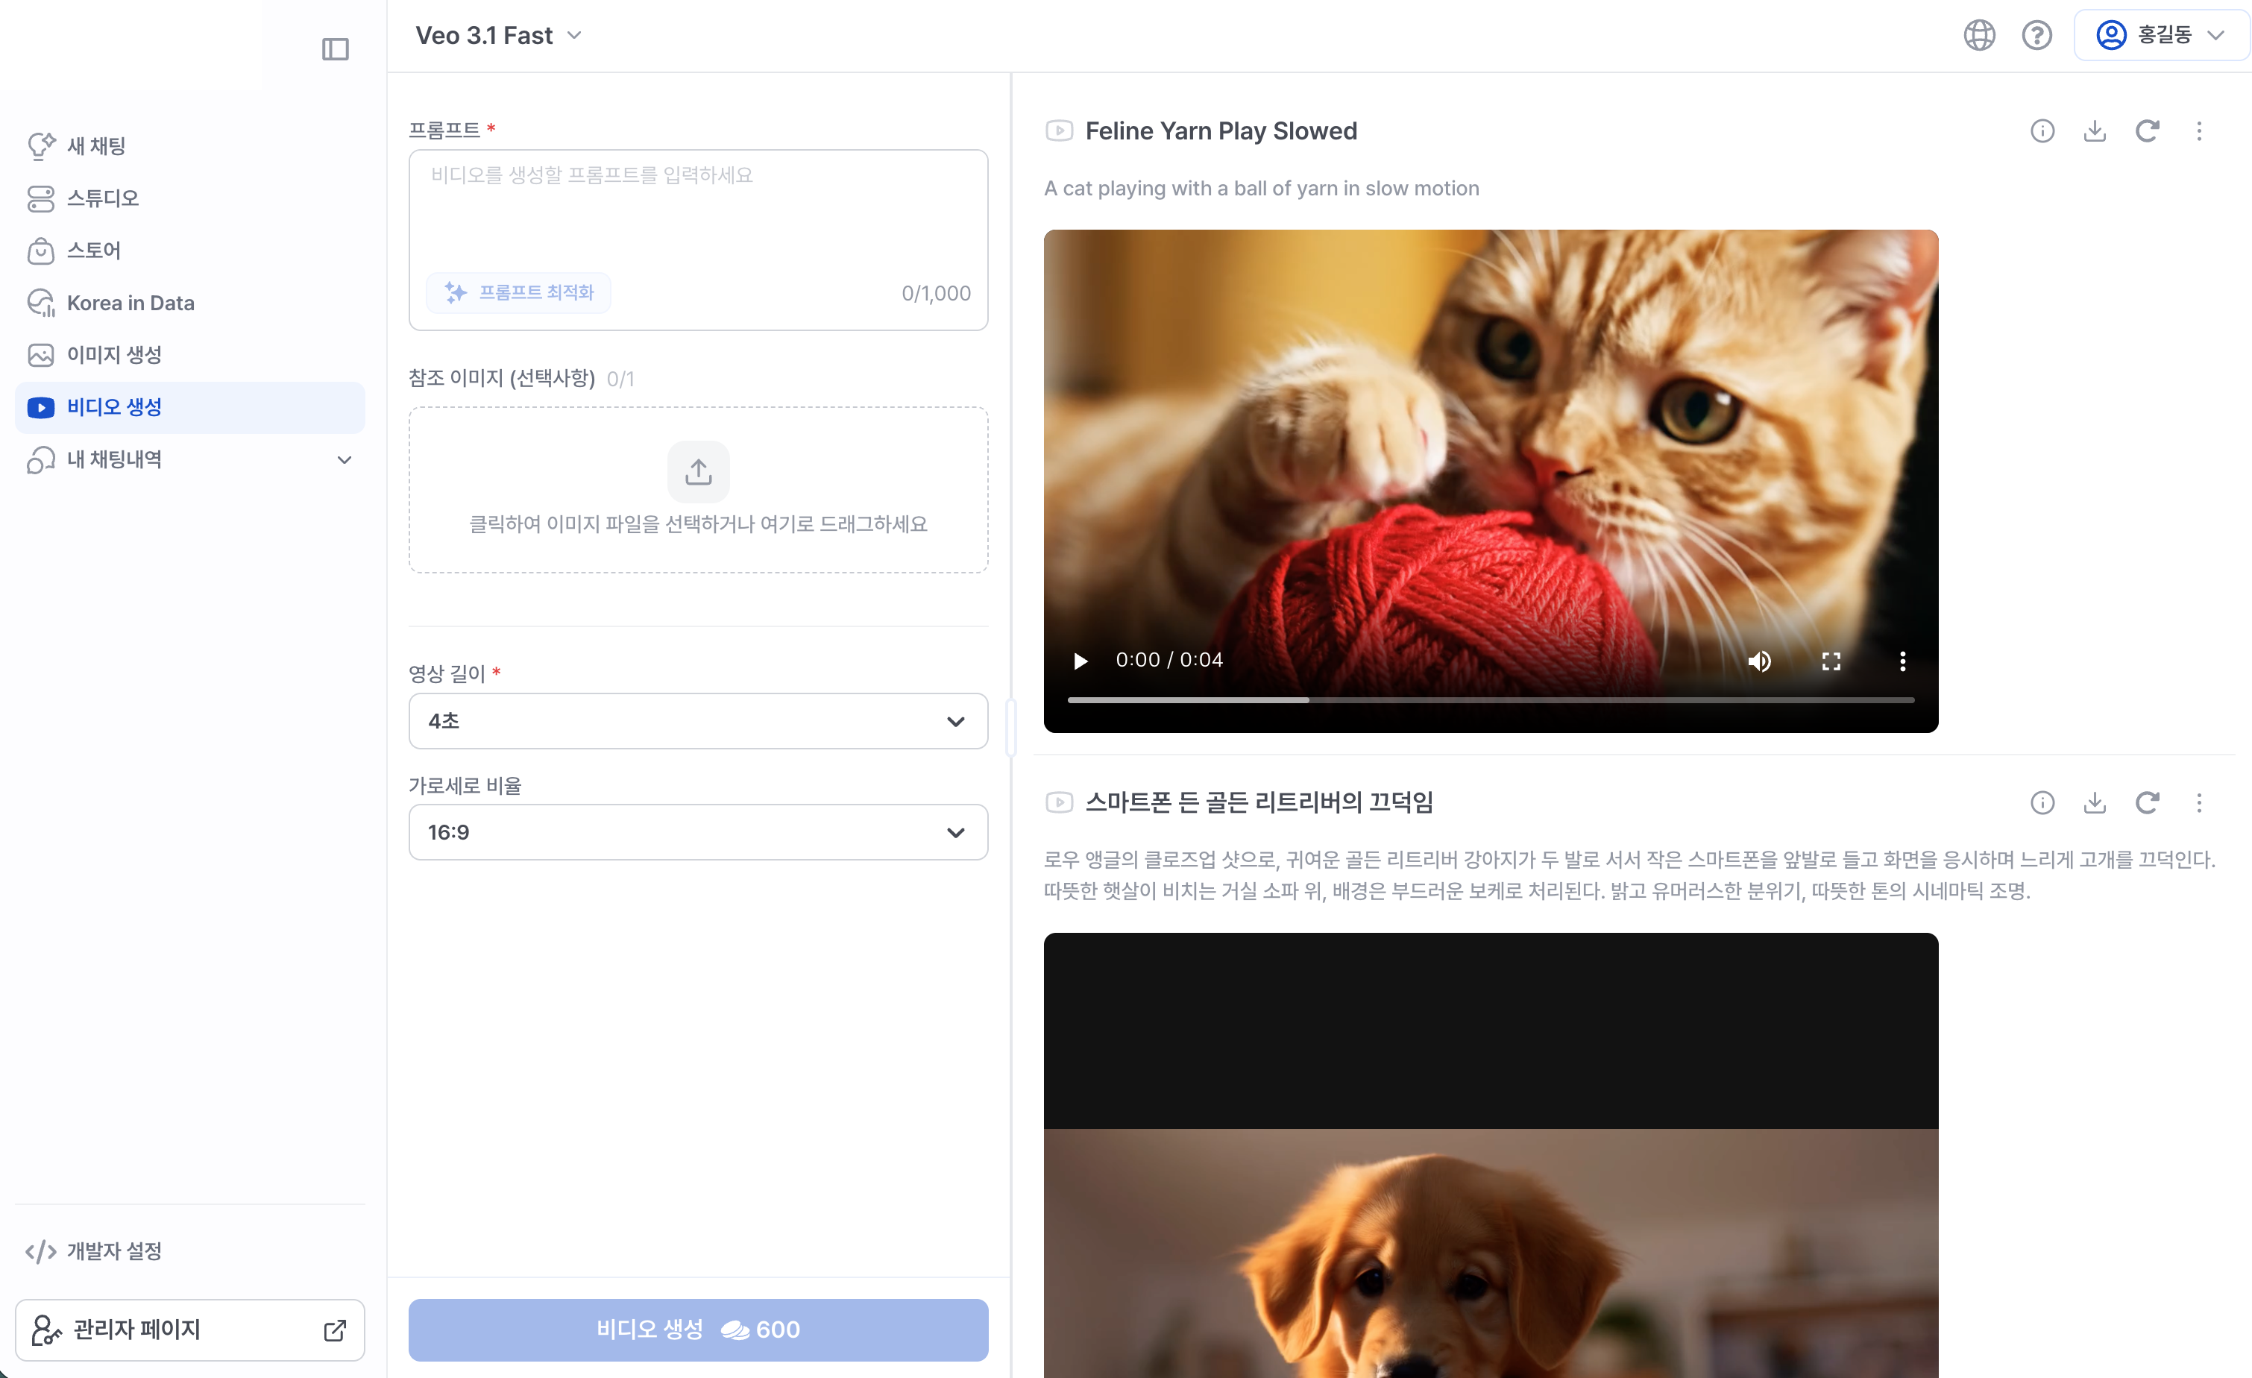Click the cat video progress bar
Screen dimensions: 2252x1378
click(1490, 700)
